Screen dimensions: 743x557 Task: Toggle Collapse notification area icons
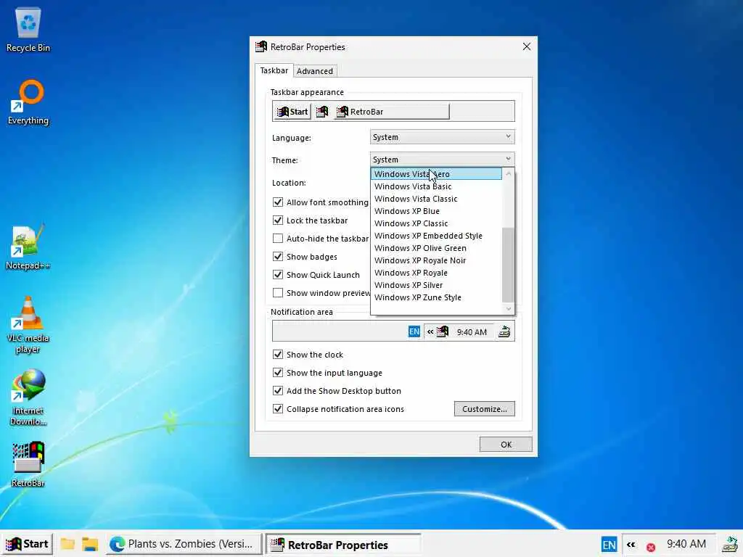(x=278, y=409)
